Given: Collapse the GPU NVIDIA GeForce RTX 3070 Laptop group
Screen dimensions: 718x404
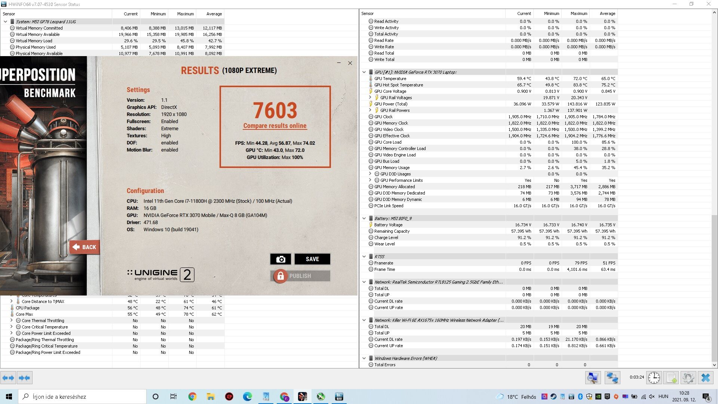Looking at the screenshot, I should [x=364, y=72].
